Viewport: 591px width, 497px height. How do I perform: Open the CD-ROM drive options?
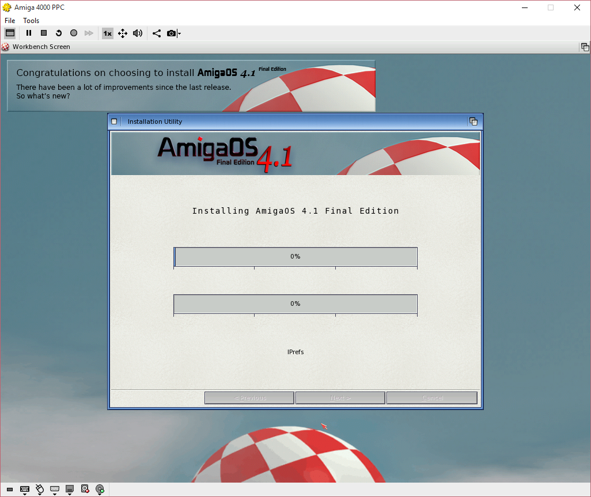[100, 490]
